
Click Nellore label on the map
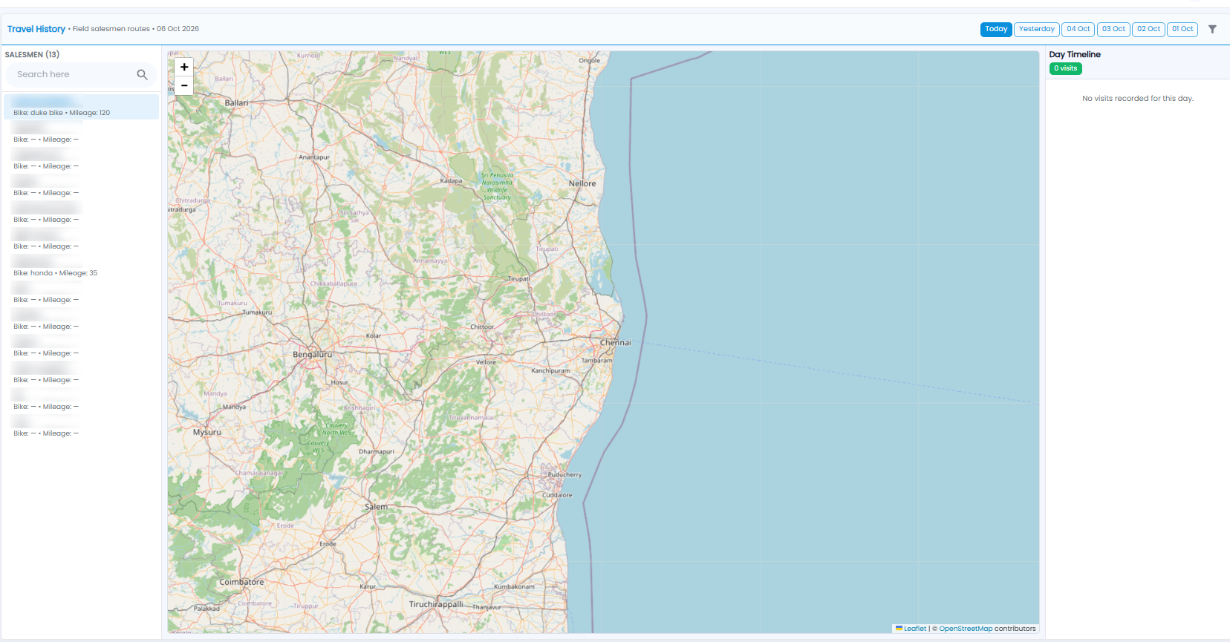(582, 183)
